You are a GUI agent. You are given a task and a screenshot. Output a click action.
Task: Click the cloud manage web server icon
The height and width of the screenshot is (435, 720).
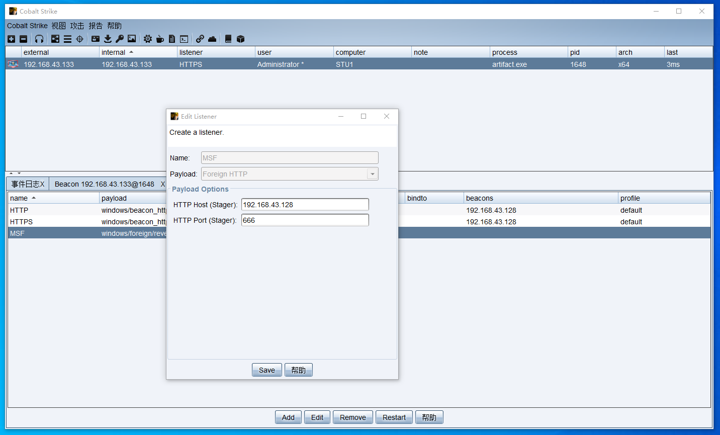pos(212,39)
